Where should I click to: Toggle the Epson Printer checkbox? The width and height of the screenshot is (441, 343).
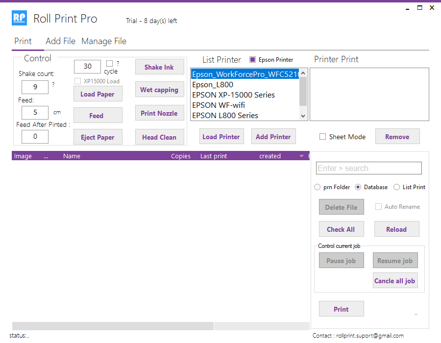pyautogui.click(x=253, y=60)
